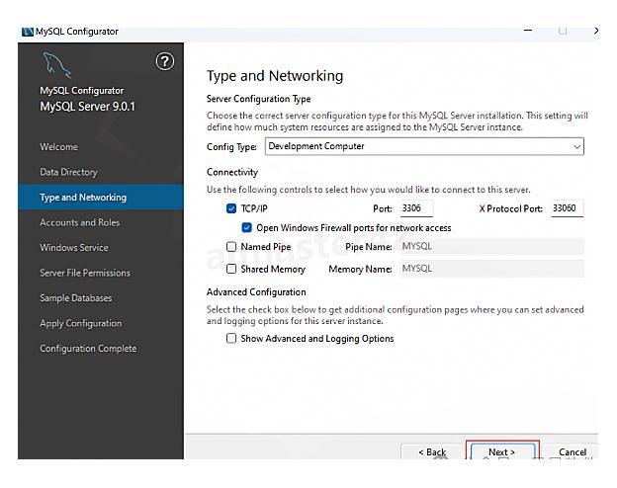Enable the Shared Memory checkbox
This screenshot has height=488, width=617.
pos(231,269)
